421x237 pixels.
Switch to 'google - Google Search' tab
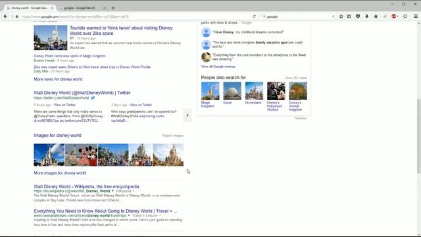pyautogui.click(x=80, y=8)
